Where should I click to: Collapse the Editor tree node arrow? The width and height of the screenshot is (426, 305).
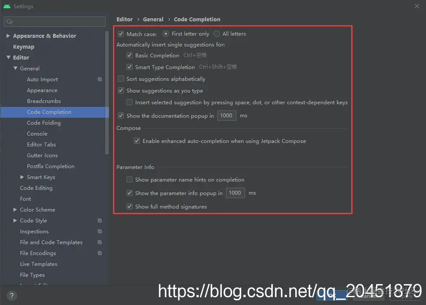coord(8,57)
